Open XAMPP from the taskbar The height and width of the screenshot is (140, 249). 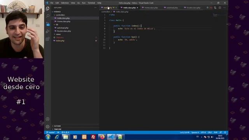point(84,137)
